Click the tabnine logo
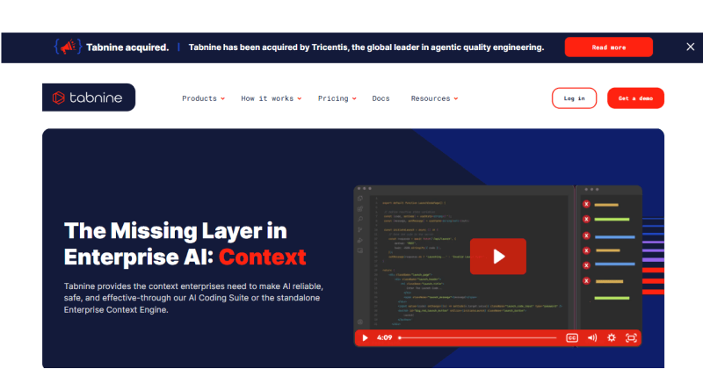The image size is (703, 391). (89, 98)
